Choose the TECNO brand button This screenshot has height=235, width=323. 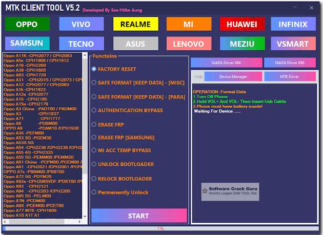coord(82,43)
